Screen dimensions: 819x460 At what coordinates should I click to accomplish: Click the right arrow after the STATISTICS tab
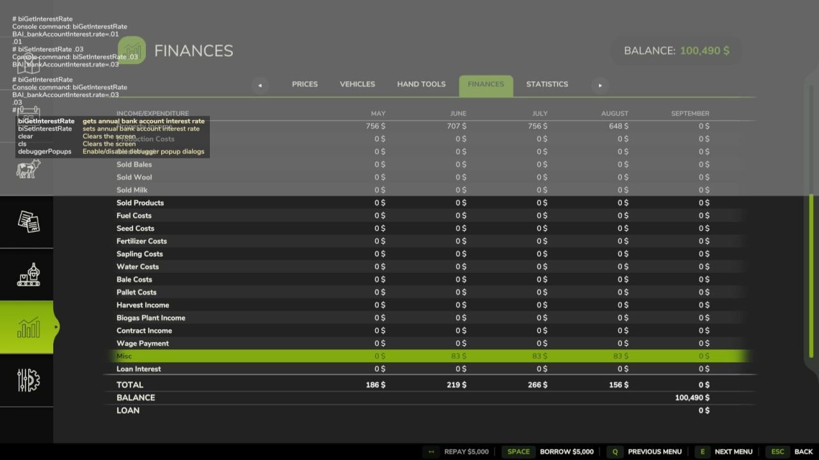(600, 84)
